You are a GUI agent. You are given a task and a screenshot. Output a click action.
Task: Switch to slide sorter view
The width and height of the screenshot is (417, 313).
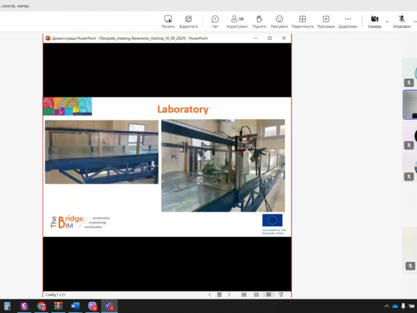[x=256, y=295]
